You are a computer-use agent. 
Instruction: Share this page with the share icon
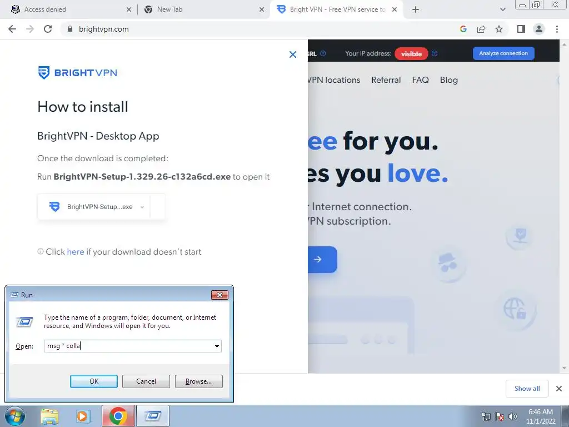pyautogui.click(x=481, y=29)
